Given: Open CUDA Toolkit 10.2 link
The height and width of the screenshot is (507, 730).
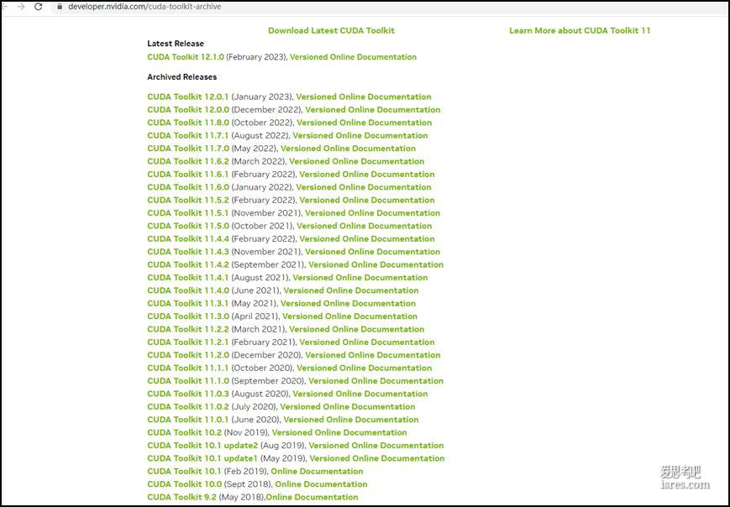Looking at the screenshot, I should click(184, 432).
